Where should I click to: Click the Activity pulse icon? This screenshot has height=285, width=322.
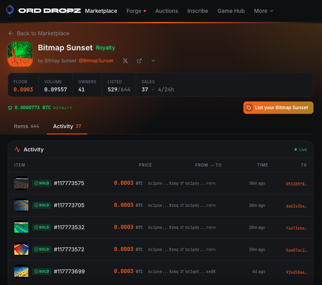tap(17, 149)
